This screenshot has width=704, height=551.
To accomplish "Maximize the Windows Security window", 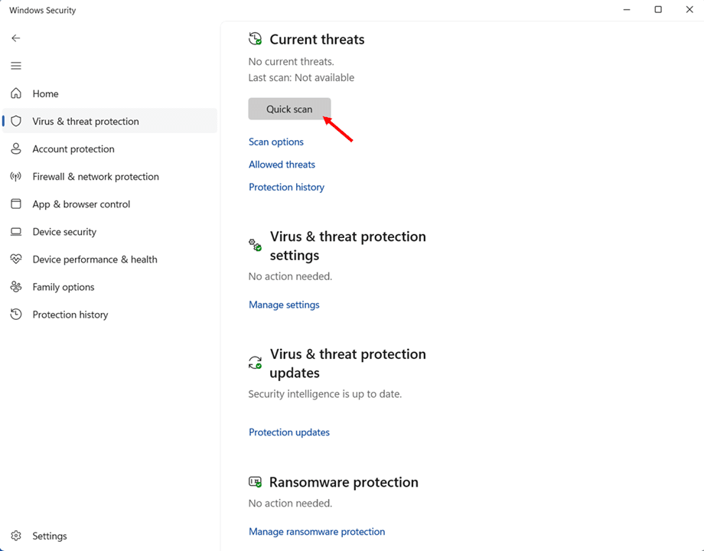I will (x=658, y=10).
